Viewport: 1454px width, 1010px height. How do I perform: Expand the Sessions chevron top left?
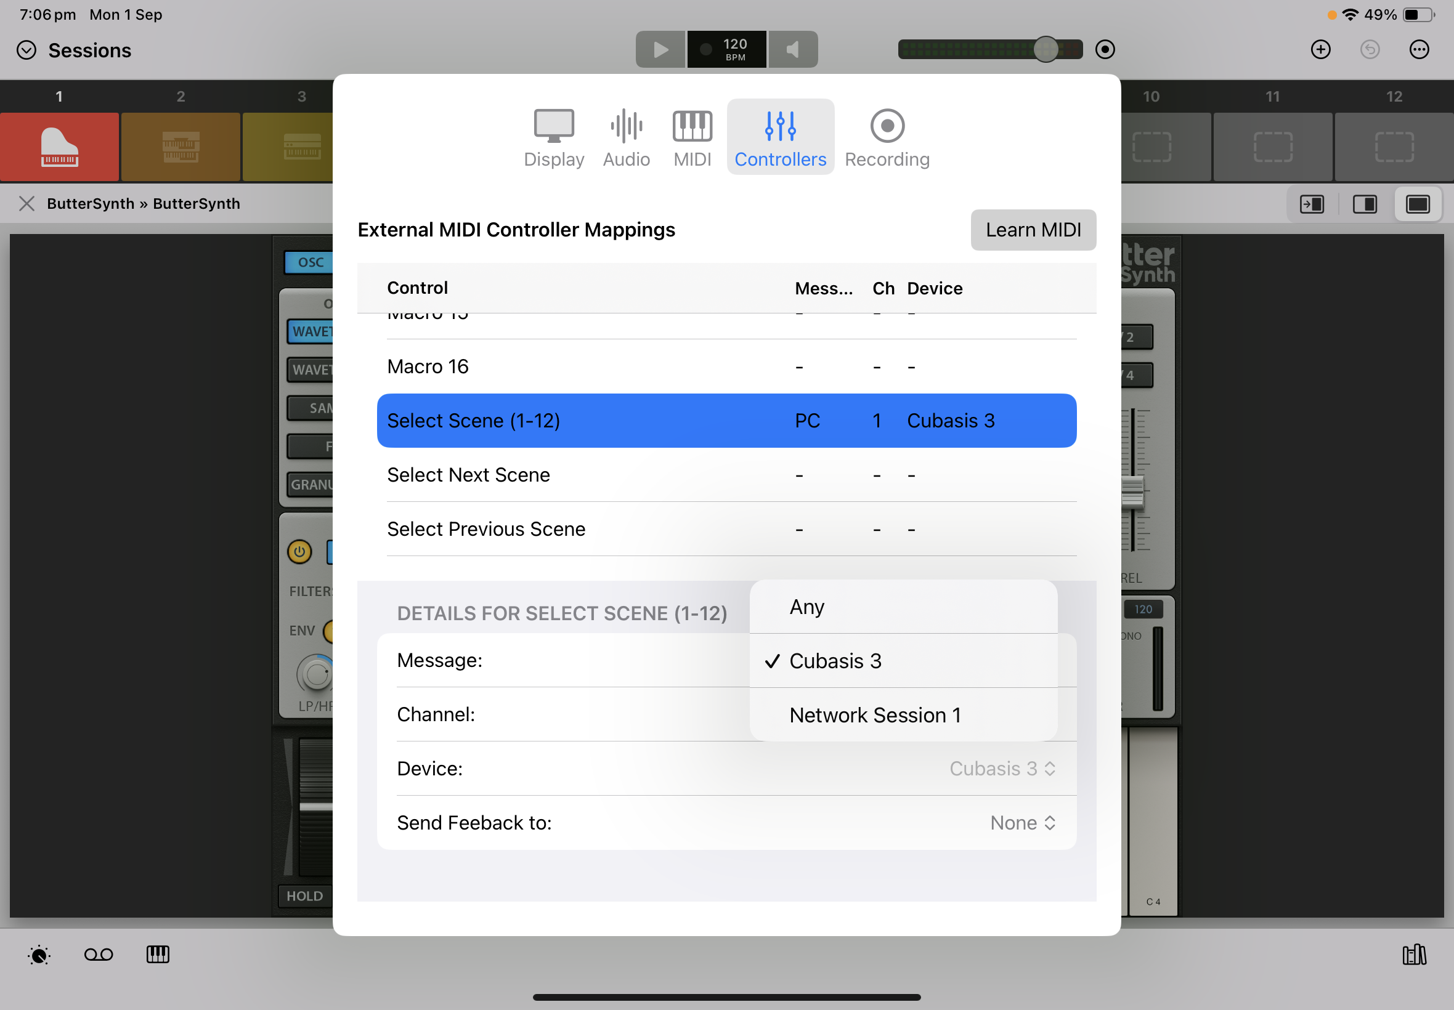click(26, 50)
